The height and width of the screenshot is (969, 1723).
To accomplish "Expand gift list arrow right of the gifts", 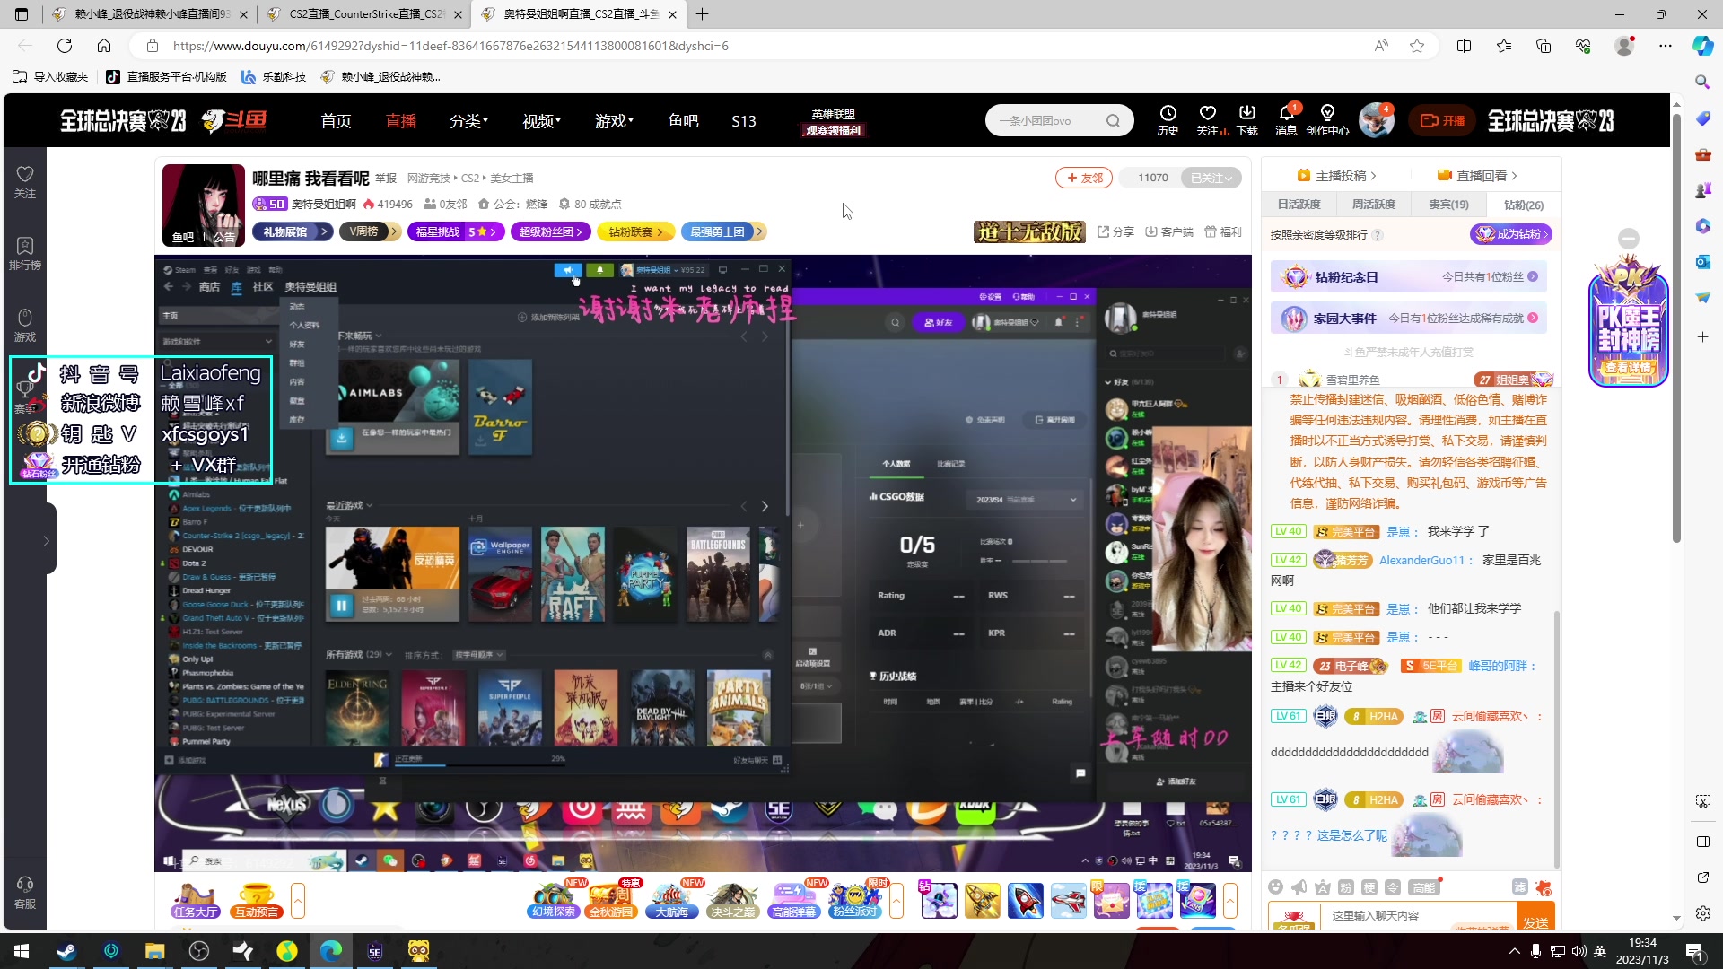I will [1230, 901].
